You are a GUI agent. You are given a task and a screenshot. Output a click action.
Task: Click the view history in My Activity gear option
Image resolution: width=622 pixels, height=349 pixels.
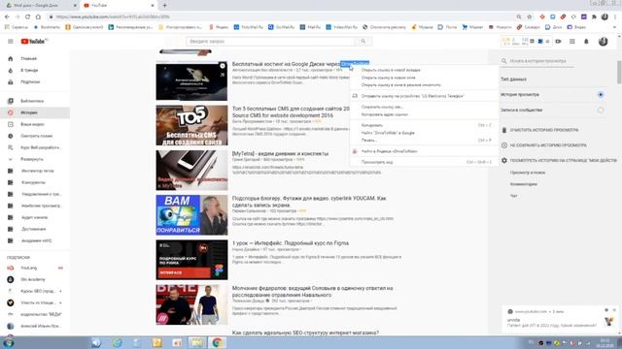click(x=560, y=161)
